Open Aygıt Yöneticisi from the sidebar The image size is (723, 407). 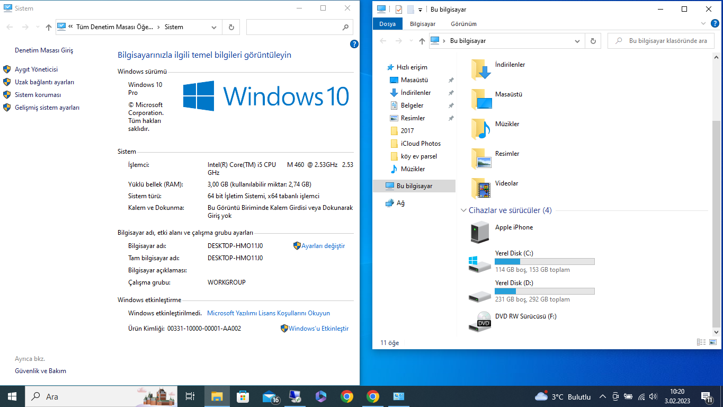click(x=36, y=69)
